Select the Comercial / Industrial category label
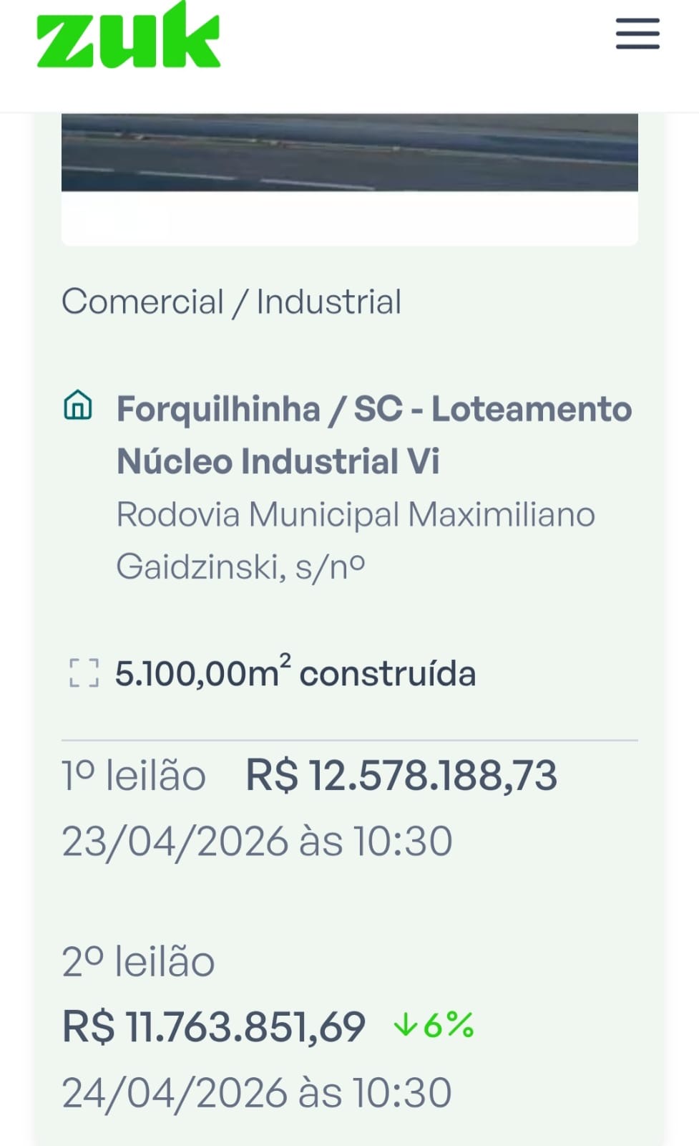699x1146 pixels. tap(231, 302)
